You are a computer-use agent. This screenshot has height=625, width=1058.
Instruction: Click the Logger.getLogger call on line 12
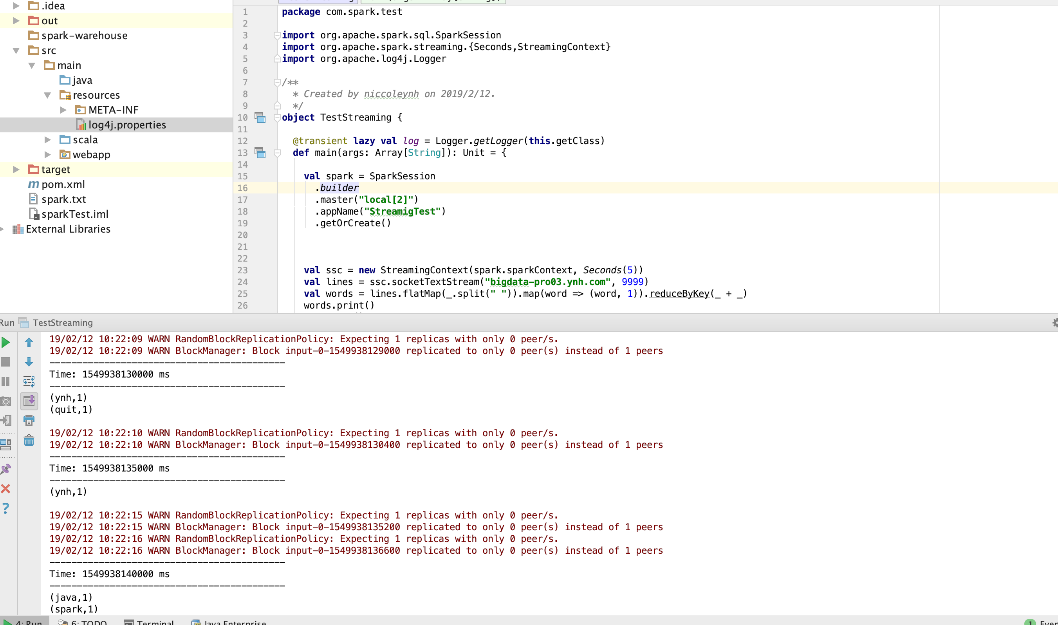479,141
